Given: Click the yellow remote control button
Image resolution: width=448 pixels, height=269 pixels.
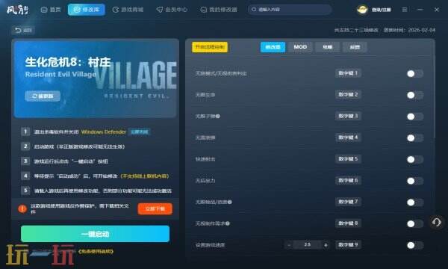Looking at the screenshot, I should coord(210,47).
